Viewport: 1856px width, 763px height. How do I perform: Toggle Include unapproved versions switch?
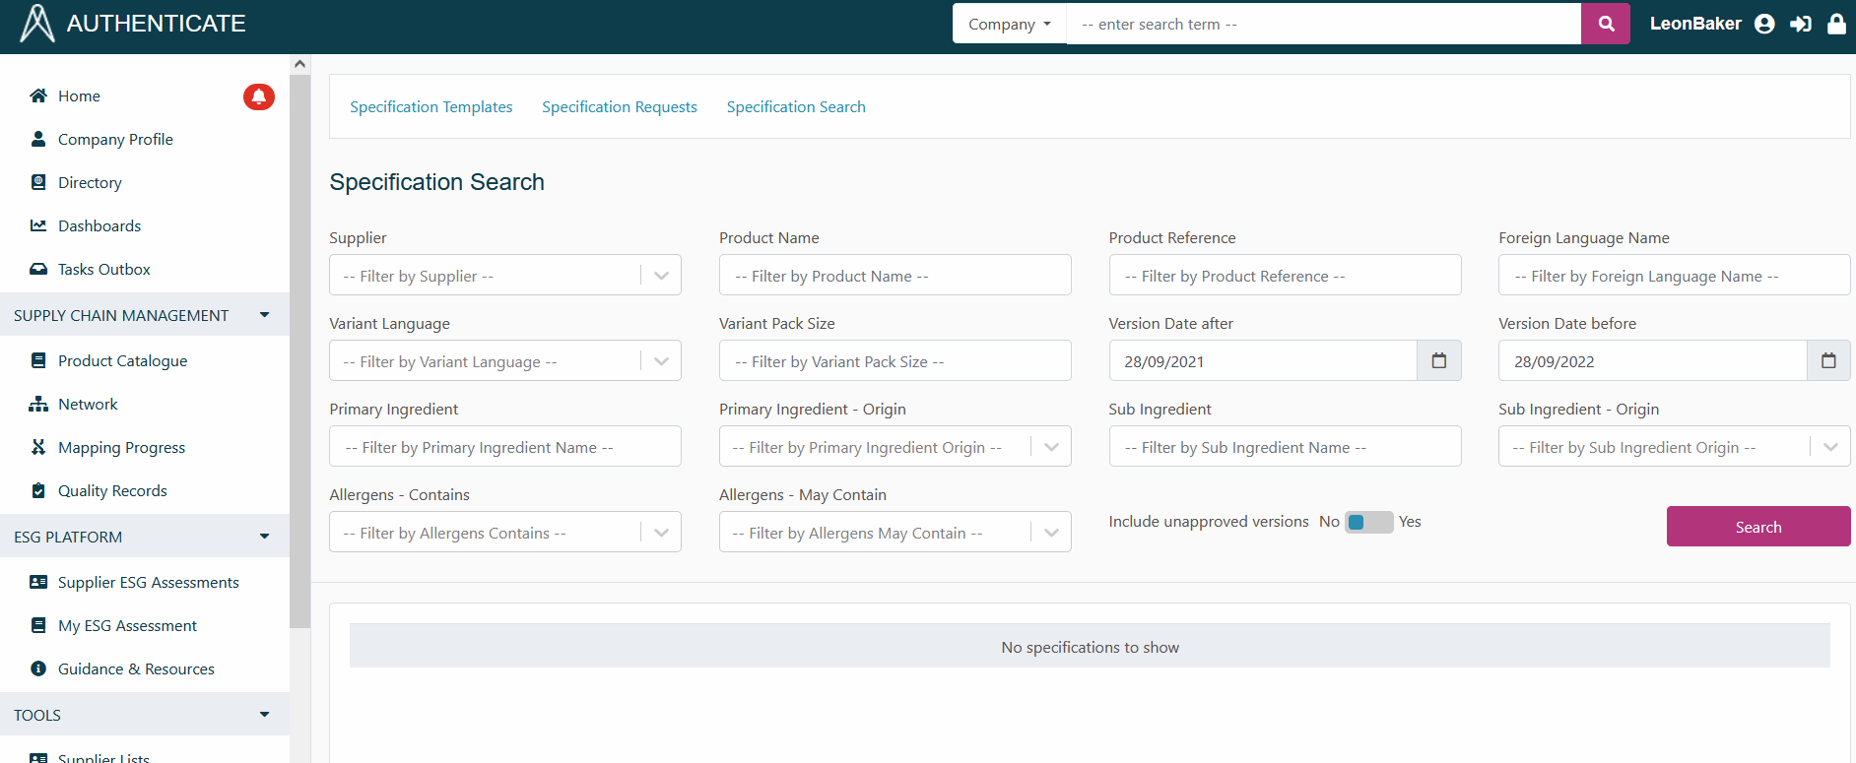1368,522
